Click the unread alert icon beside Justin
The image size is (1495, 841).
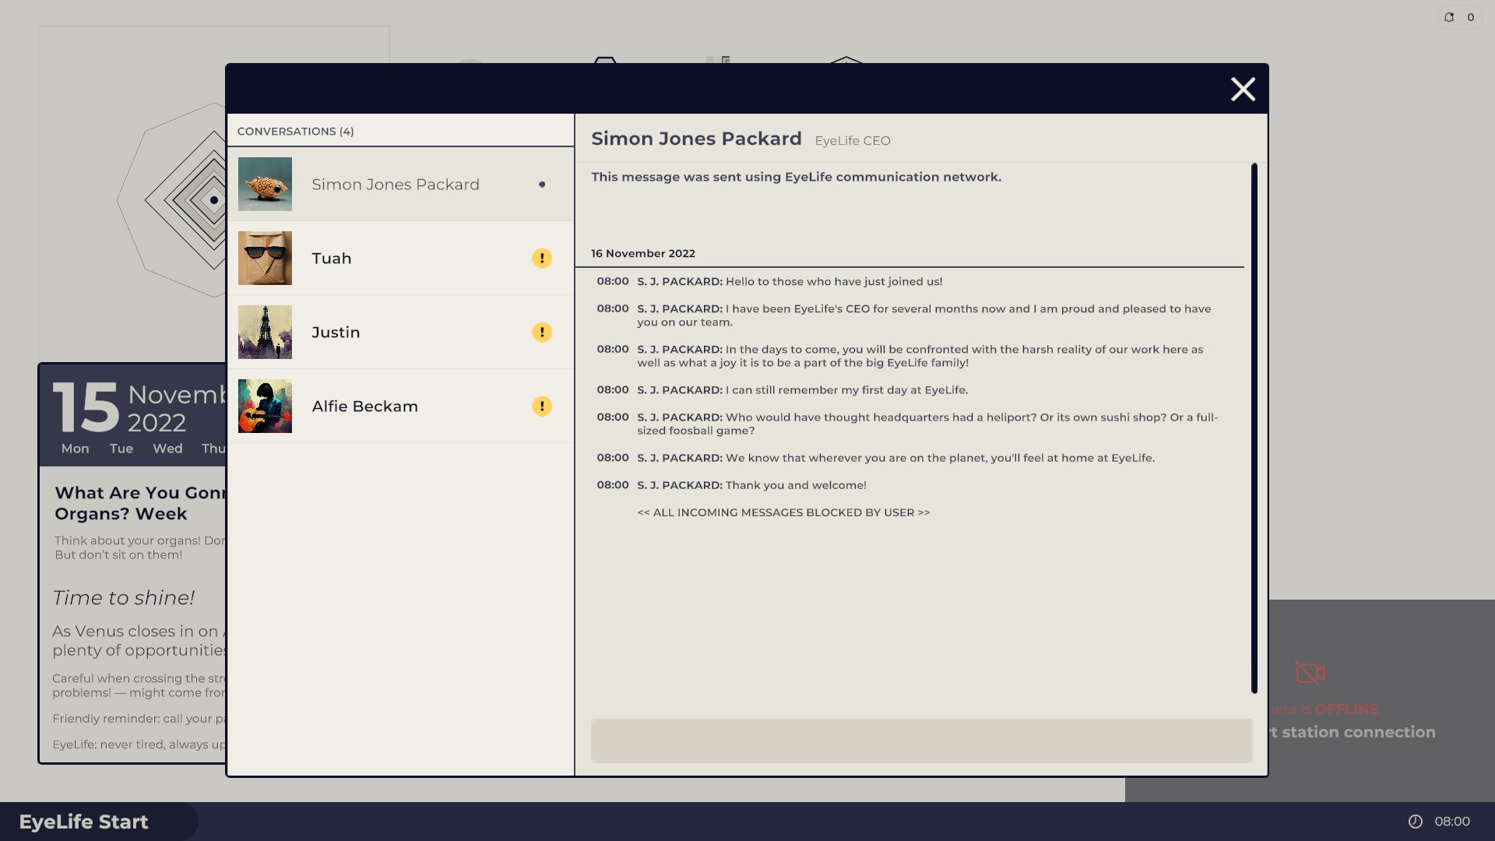(x=542, y=333)
